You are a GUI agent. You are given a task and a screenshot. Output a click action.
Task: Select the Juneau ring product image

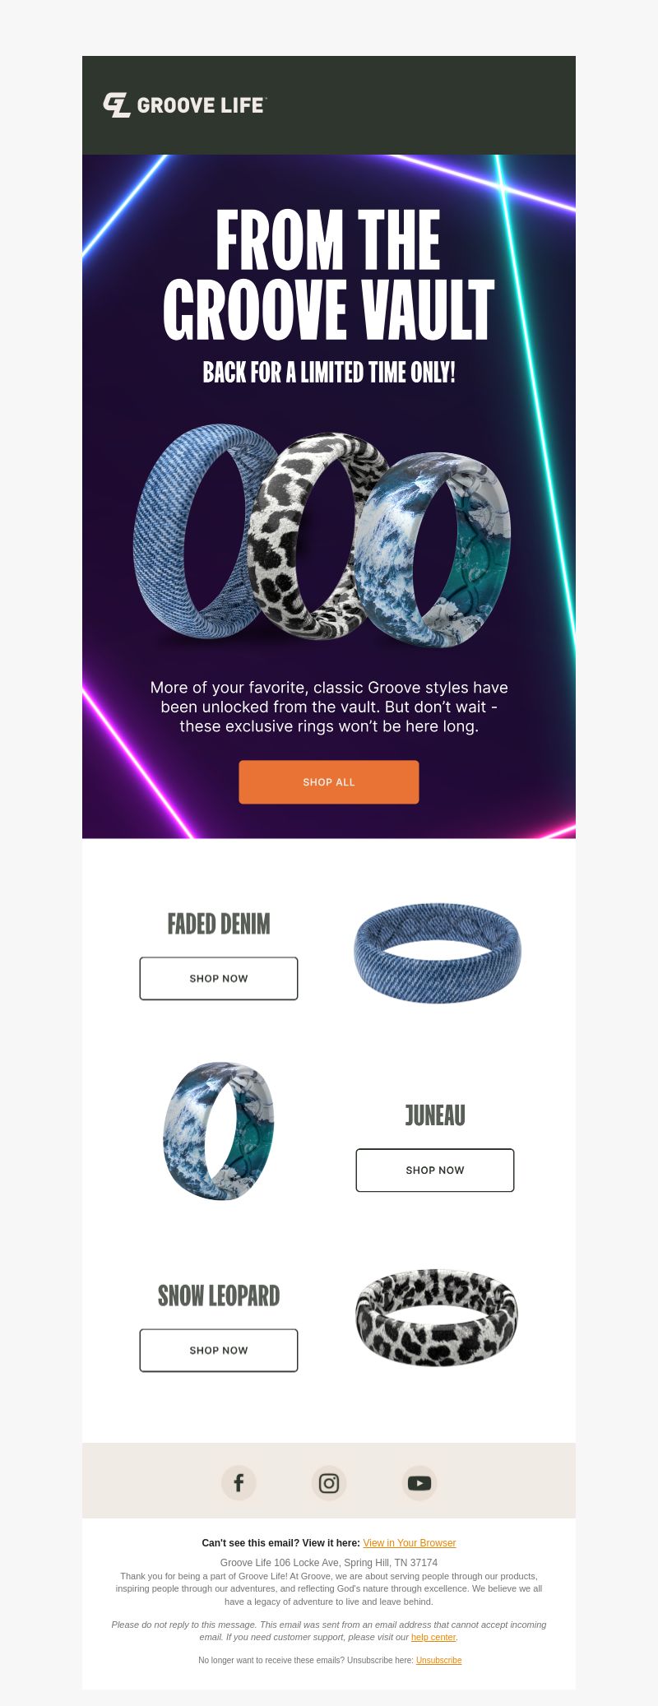(219, 1131)
